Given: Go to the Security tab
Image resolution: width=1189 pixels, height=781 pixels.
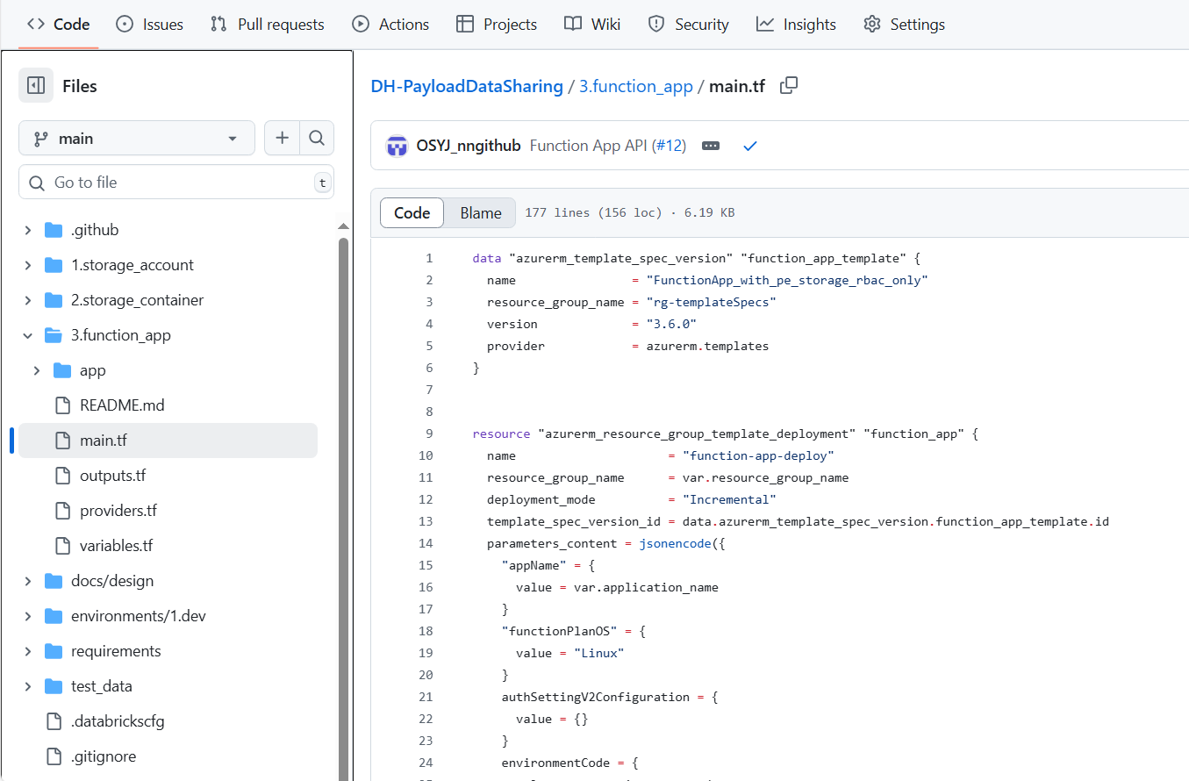Looking at the screenshot, I should point(688,25).
